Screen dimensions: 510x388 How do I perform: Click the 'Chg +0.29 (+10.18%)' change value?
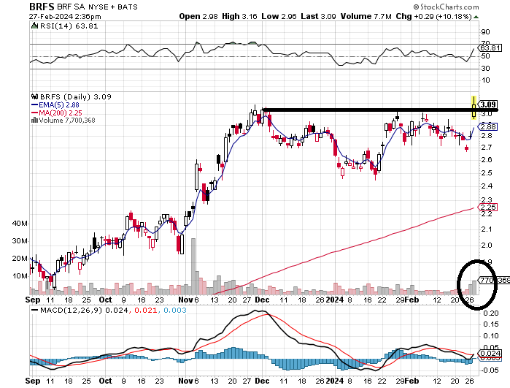tap(433, 16)
